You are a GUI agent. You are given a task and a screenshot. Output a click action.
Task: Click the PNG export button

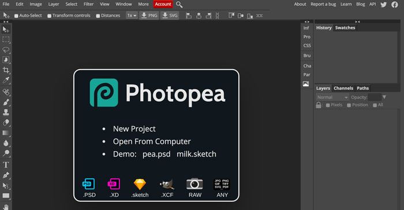pos(149,16)
